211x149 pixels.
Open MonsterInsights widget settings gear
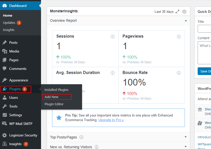(x=184, y=12)
